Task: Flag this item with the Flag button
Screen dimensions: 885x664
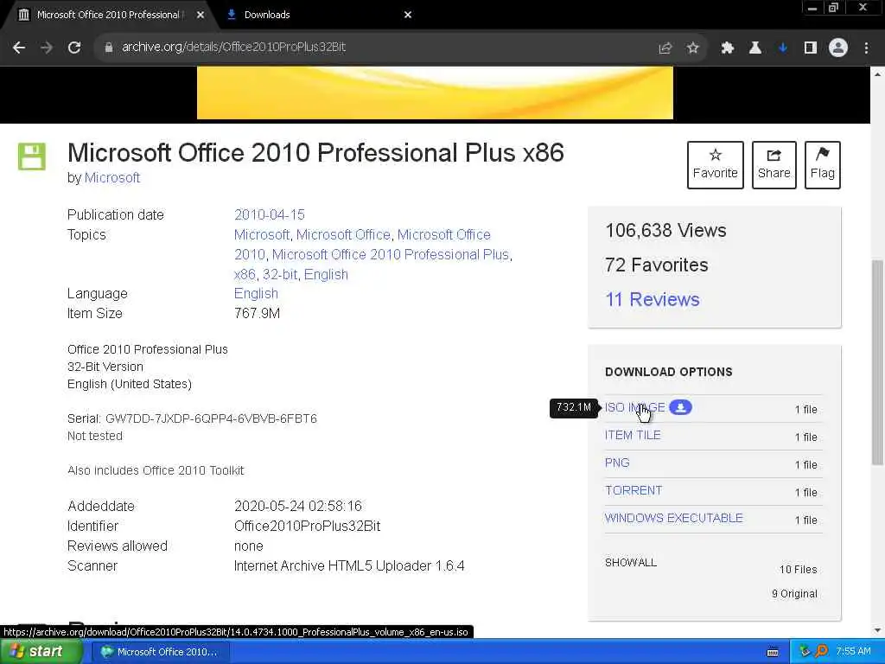Action: pyautogui.click(x=823, y=165)
